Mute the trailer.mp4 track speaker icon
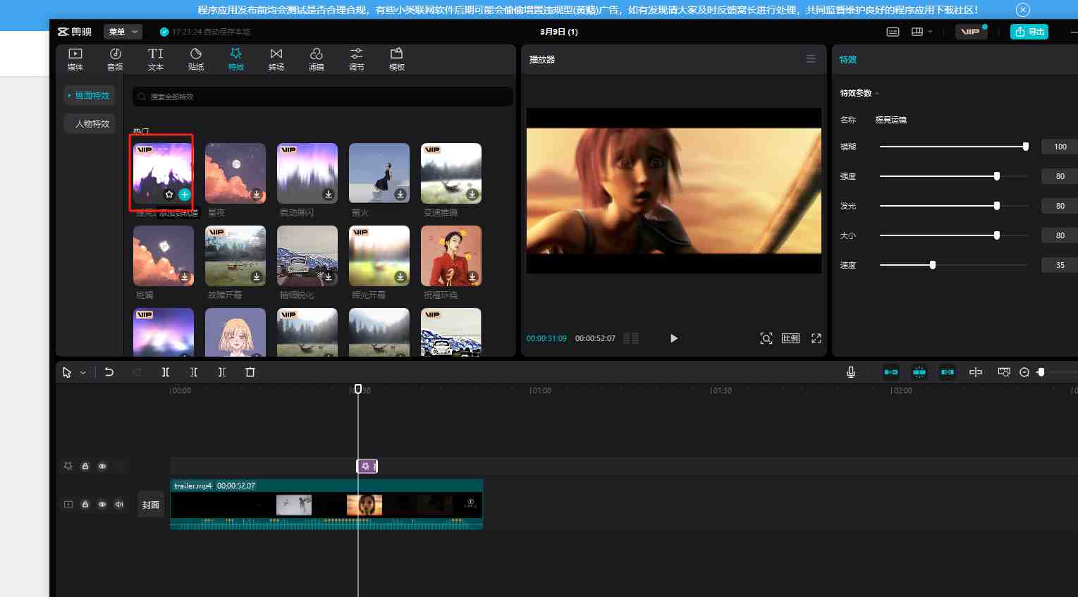The width and height of the screenshot is (1078, 597). [x=118, y=504]
